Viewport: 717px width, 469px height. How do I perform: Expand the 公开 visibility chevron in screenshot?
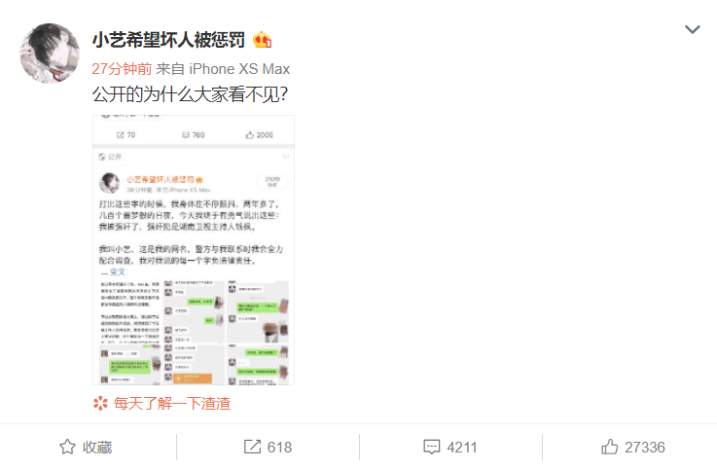(286, 157)
